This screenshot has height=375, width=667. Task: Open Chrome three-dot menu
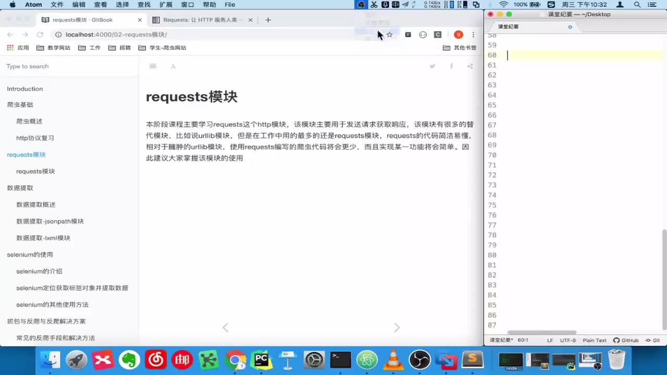[473, 34]
